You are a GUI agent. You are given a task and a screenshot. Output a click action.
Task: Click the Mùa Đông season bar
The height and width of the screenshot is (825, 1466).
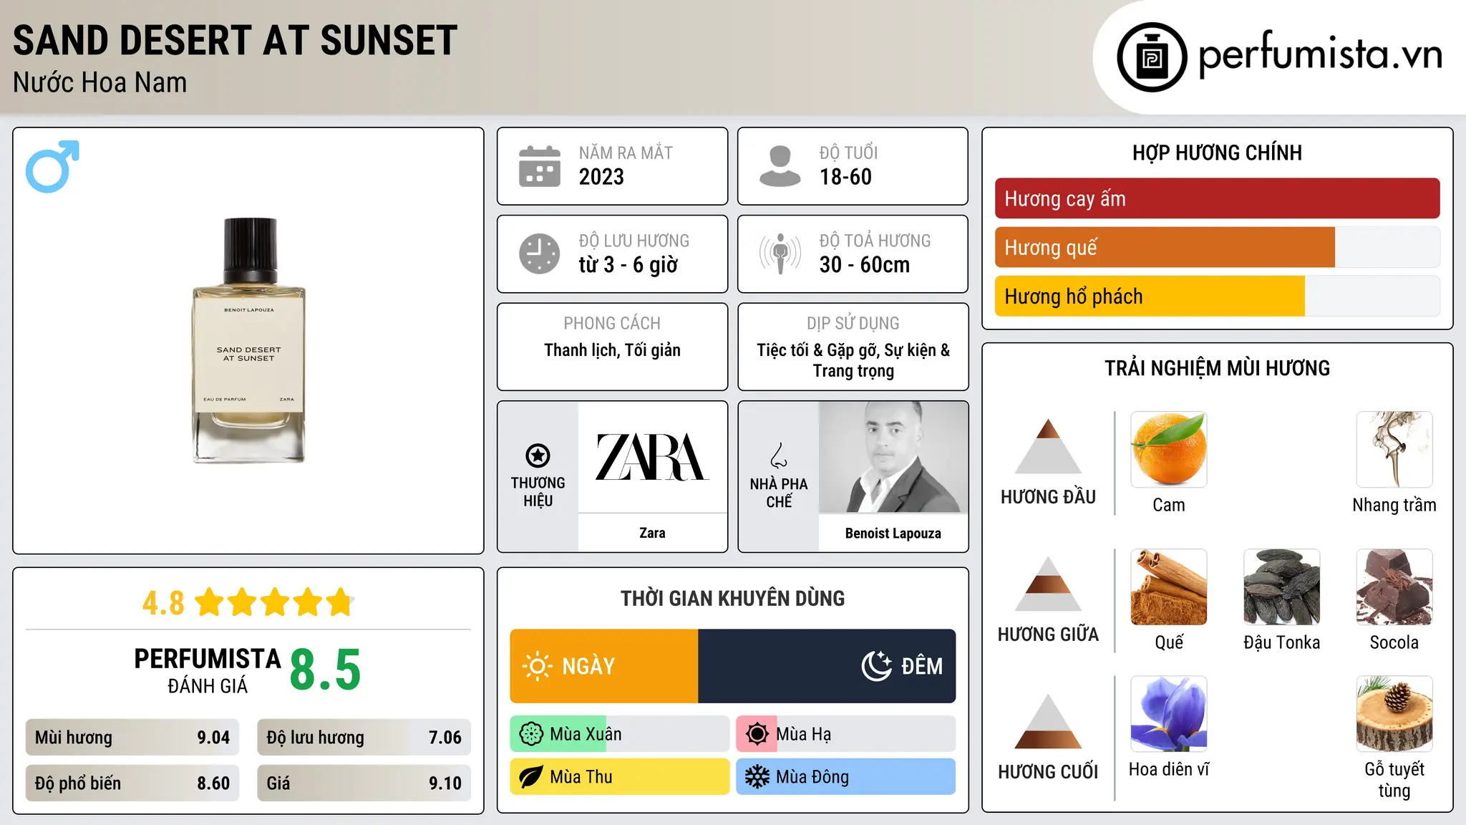(846, 777)
